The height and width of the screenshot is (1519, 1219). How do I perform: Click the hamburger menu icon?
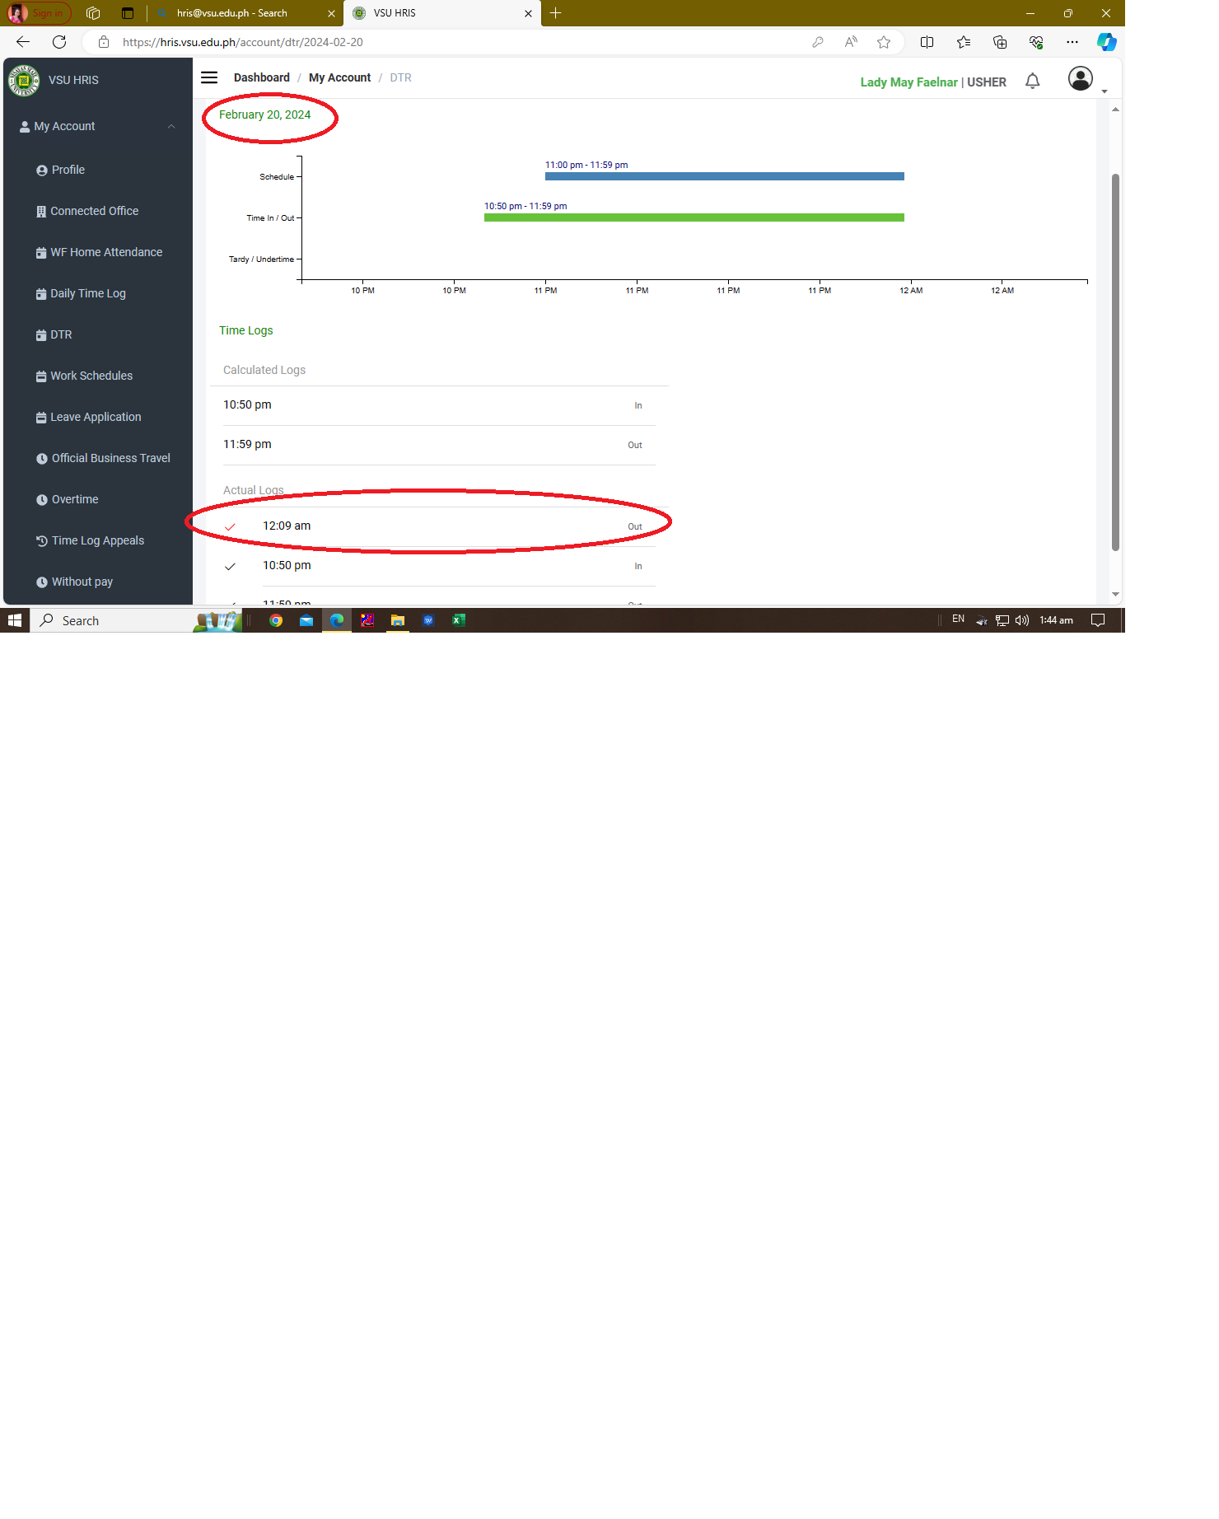pos(209,77)
